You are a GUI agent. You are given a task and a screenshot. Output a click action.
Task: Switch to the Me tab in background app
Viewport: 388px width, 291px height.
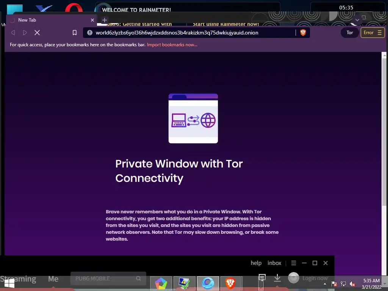53,279
